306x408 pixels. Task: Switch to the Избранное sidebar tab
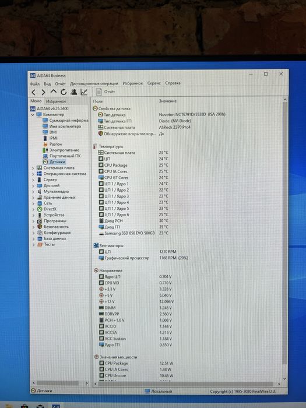(56, 101)
